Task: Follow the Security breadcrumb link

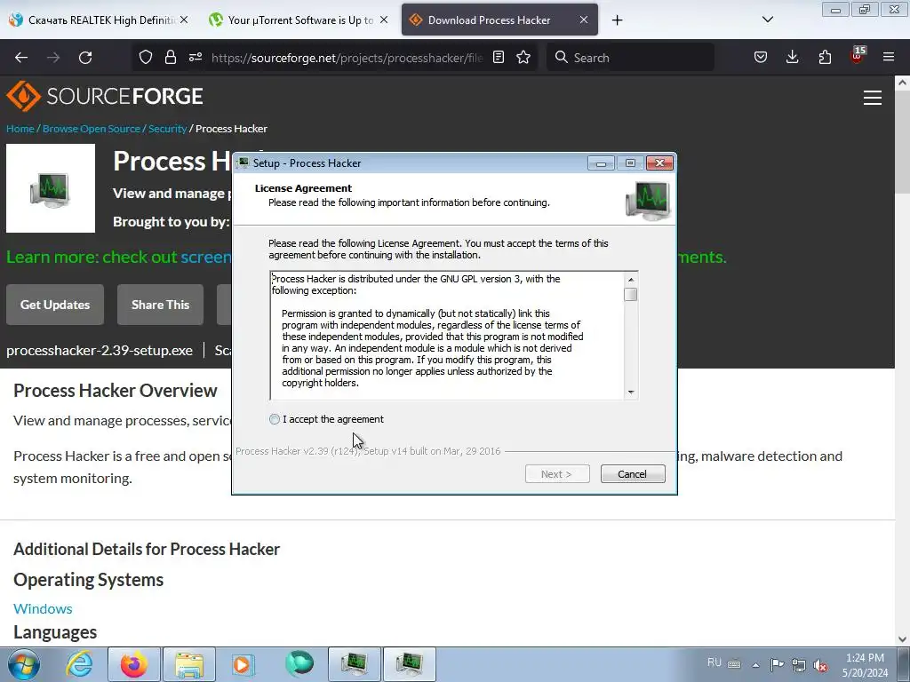Action: click(167, 129)
